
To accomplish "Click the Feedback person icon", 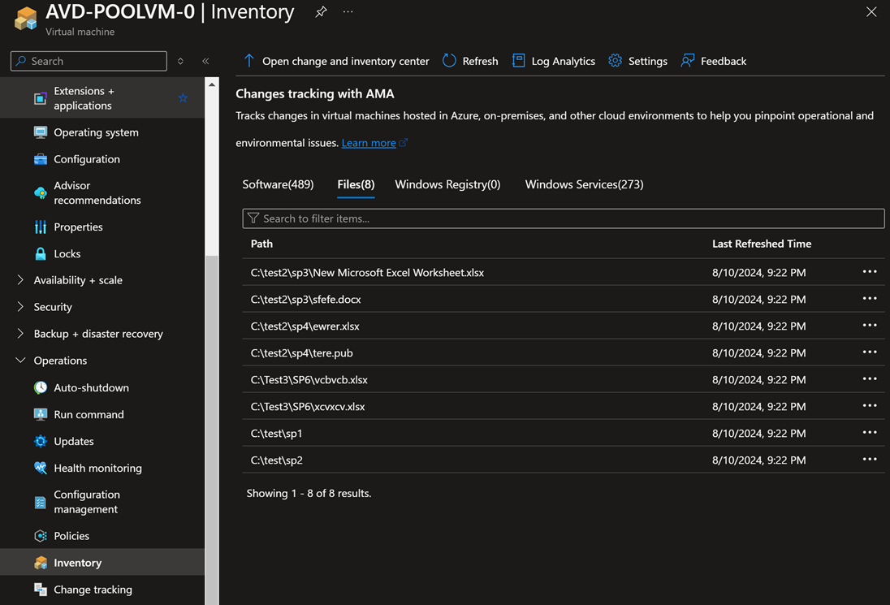I will click(x=687, y=61).
